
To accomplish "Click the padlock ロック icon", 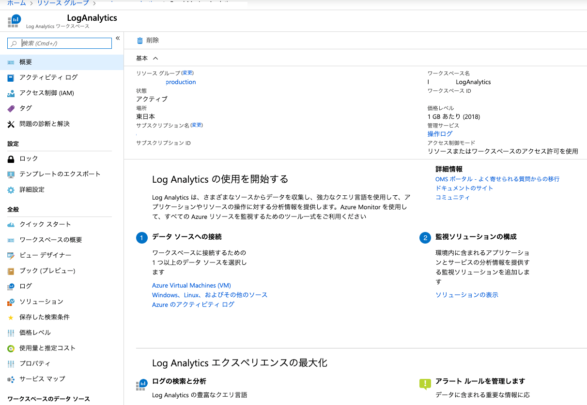I will point(11,159).
